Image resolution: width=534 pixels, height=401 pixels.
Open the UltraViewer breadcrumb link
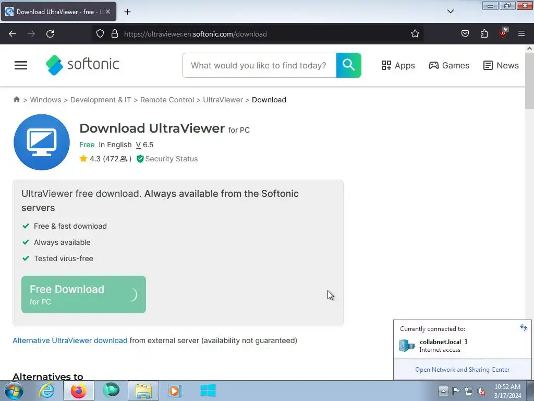click(x=223, y=100)
